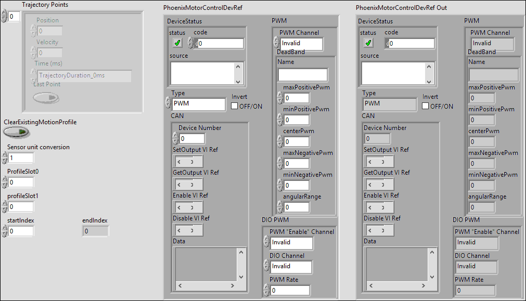Screen dimensions: 526x301
Task: Click green status LED in PhoenixMotorControlDevRef Out
Action: [x=369, y=43]
